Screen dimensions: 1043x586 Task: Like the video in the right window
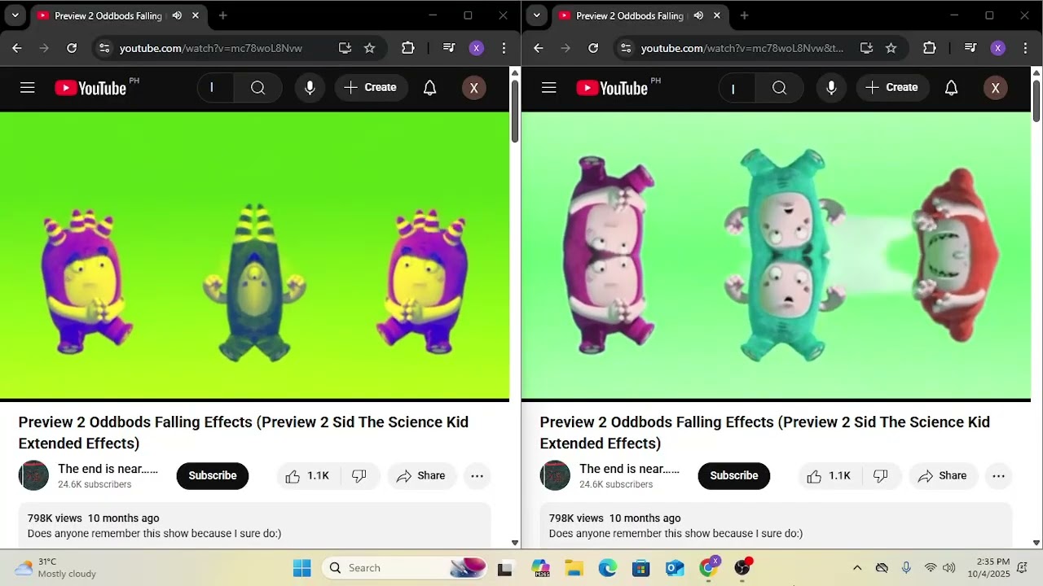tap(830, 476)
